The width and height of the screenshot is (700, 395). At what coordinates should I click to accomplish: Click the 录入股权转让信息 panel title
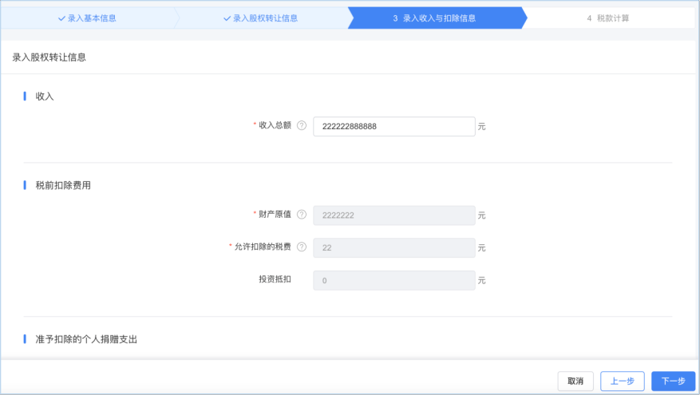pos(49,57)
